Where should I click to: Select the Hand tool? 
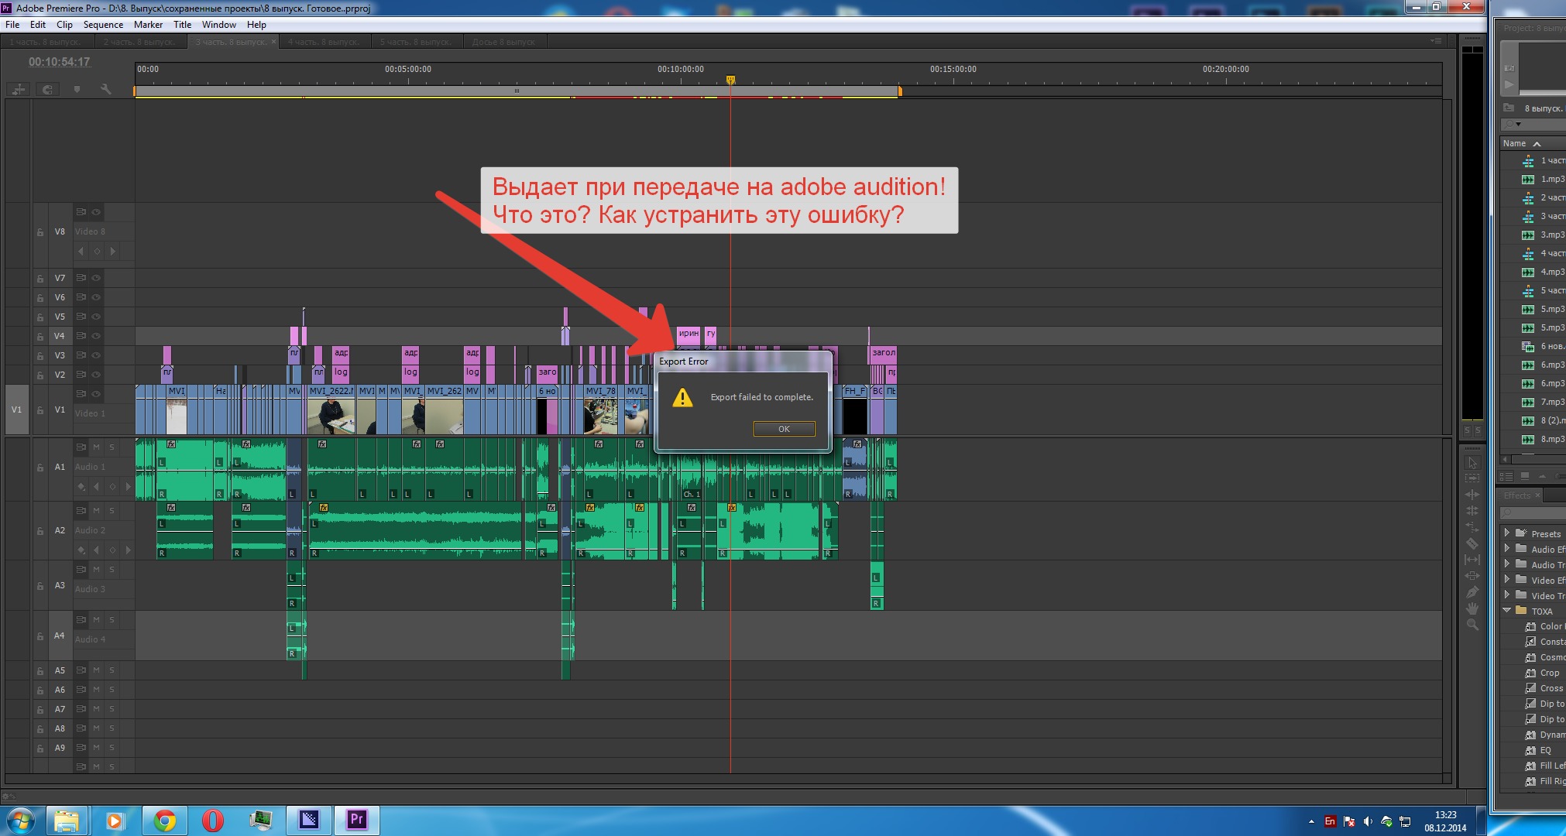point(1472,608)
